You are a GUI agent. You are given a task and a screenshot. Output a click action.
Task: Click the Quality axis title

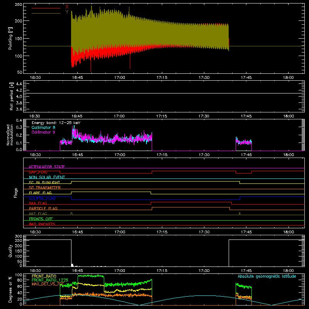click(x=10, y=251)
